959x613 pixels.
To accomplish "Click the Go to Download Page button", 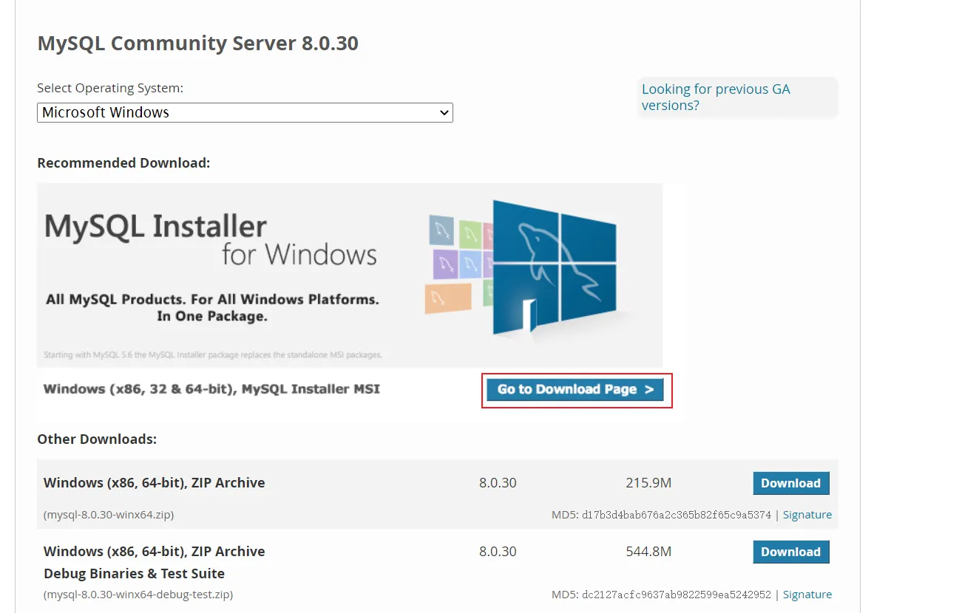I will (x=575, y=389).
